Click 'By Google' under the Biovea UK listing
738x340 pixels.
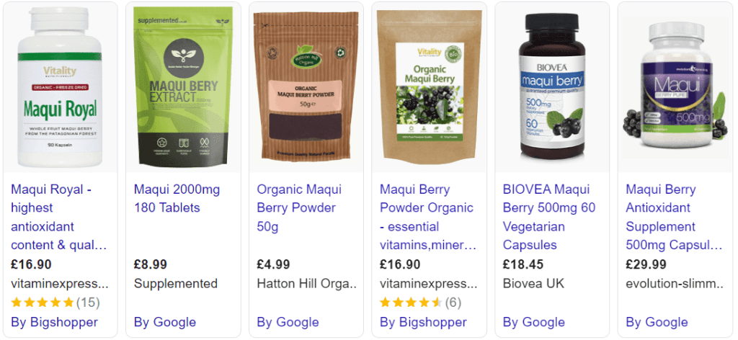534,322
